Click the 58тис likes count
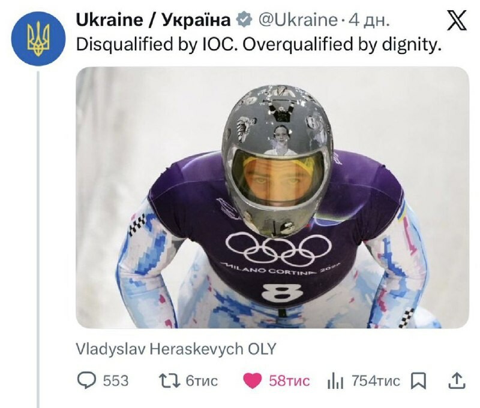Image resolution: width=480 pixels, height=408 pixels. point(289,380)
